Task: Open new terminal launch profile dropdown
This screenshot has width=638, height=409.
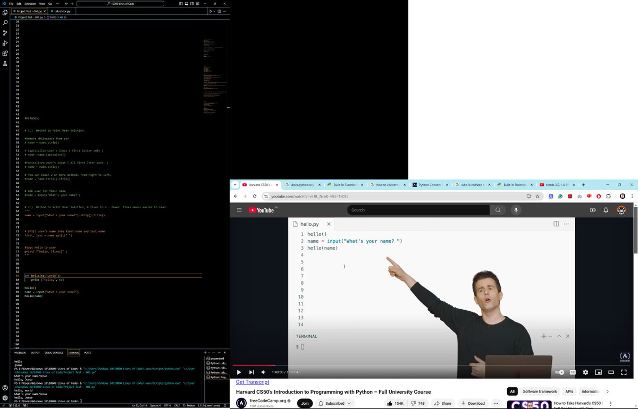Action: [209, 353]
